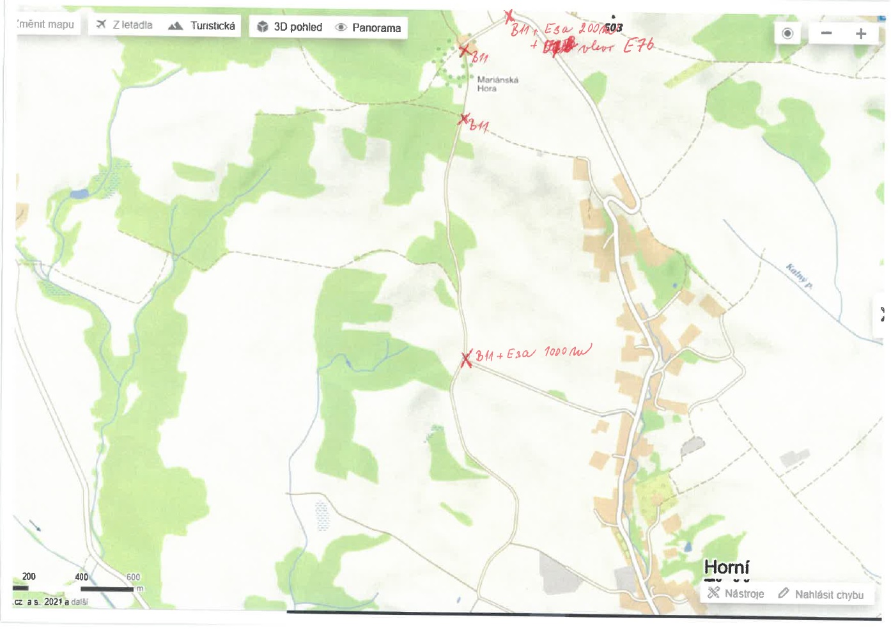Click the 'a další' copyright link
Viewport: 891px width, 631px height.
(79, 602)
